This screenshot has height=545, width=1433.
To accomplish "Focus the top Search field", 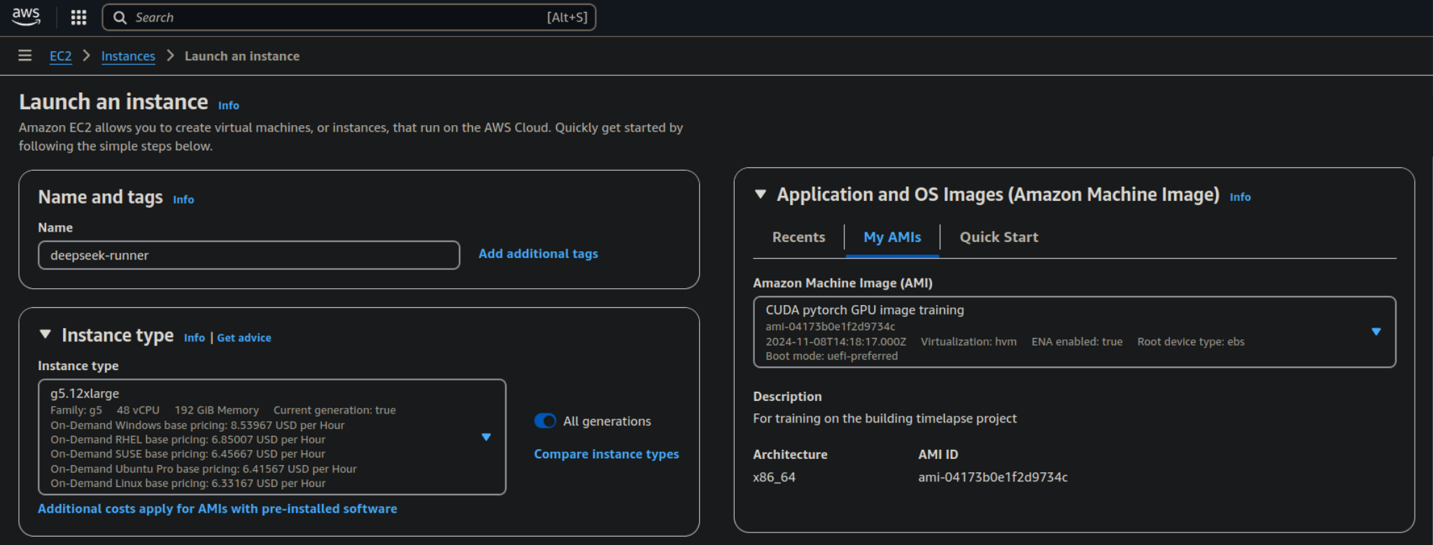I will [x=348, y=17].
